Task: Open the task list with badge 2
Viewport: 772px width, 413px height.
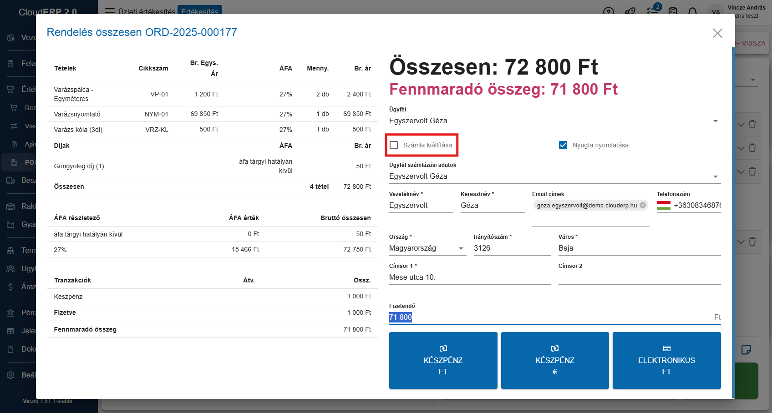Action: [653, 10]
